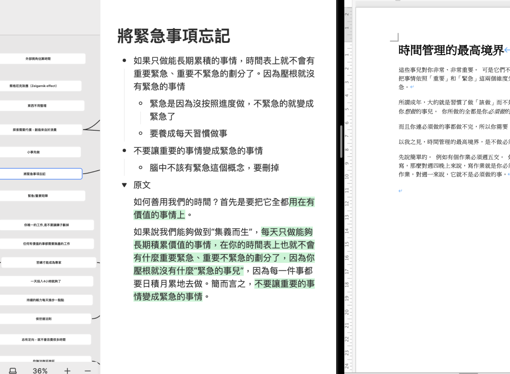Collapse the 原文 disclosure triangle
Image resolution: width=510 pixels, height=374 pixels.
pyautogui.click(x=124, y=185)
